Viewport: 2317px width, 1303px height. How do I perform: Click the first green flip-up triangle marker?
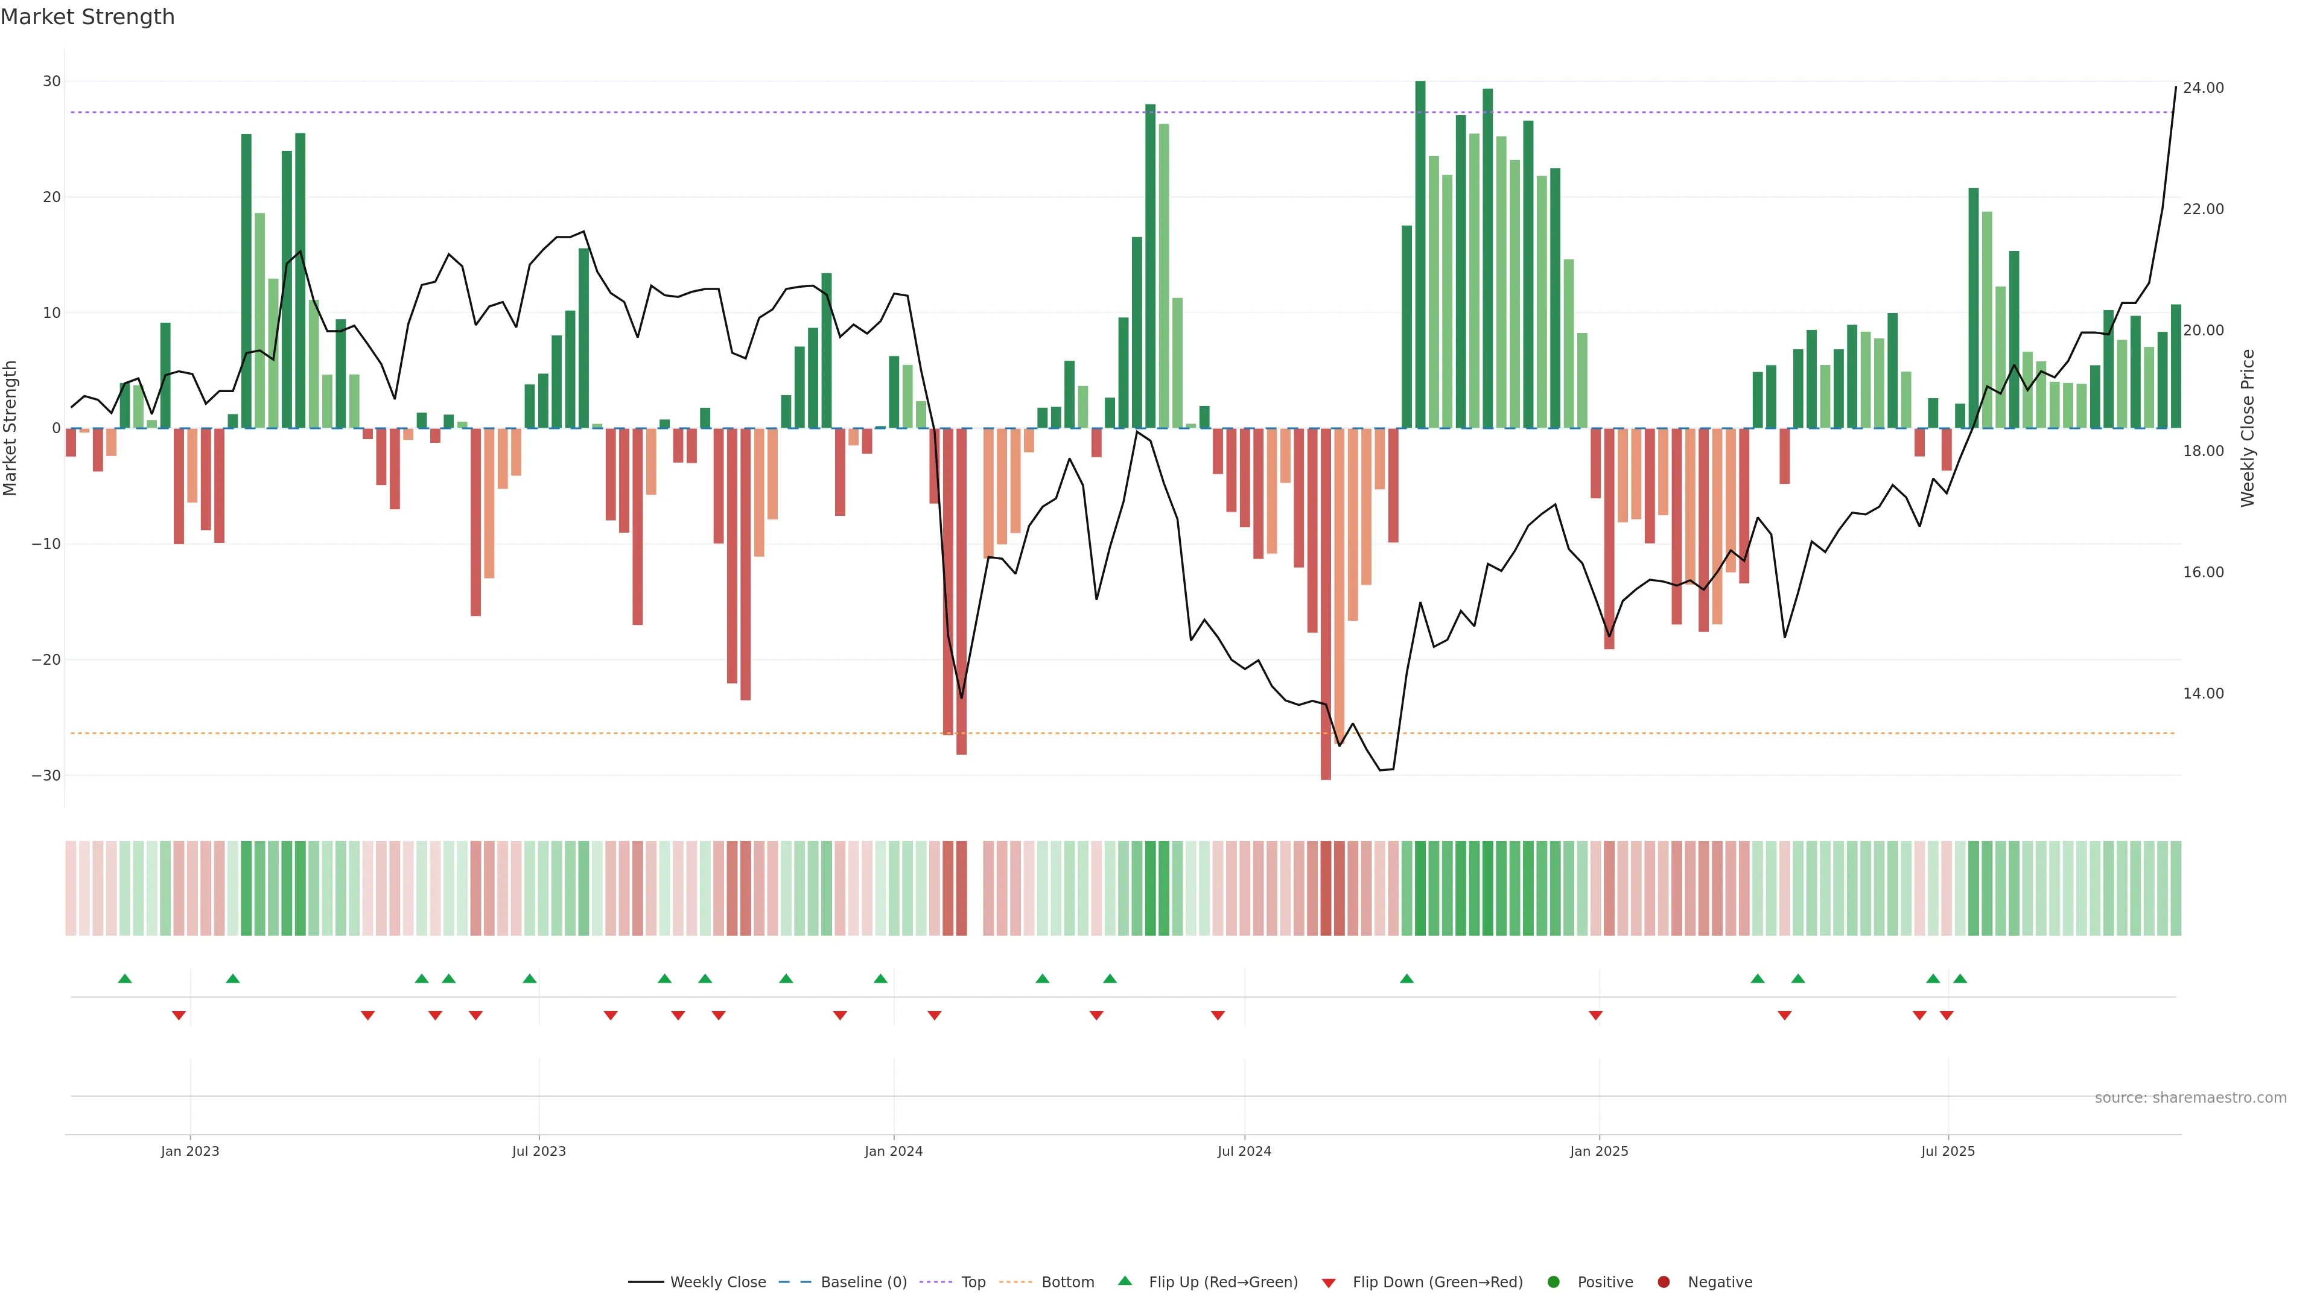point(125,978)
